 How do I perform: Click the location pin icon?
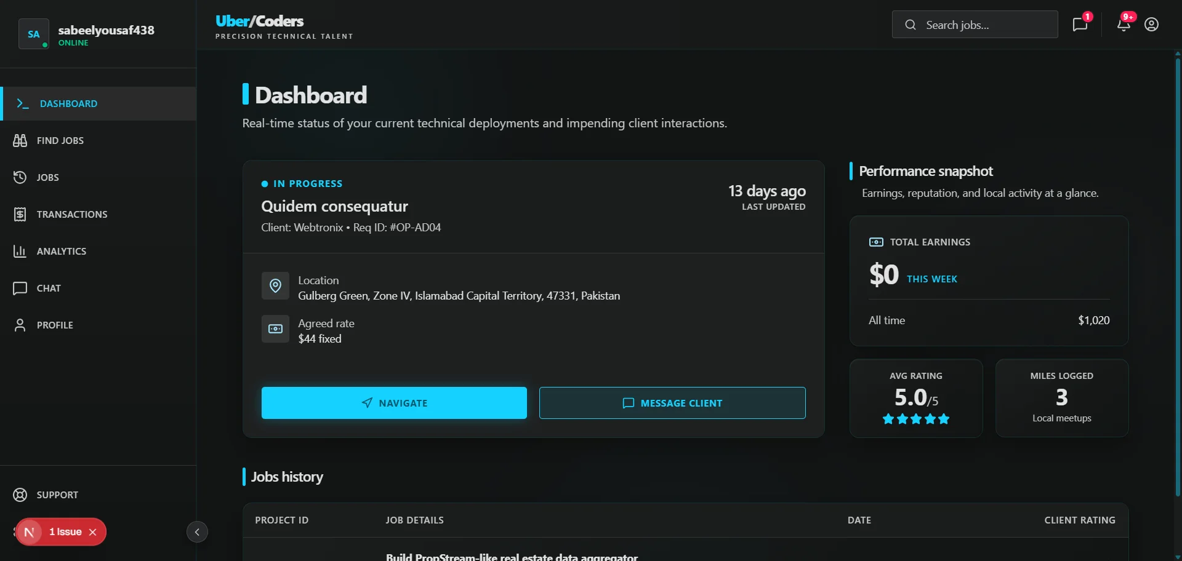click(275, 286)
